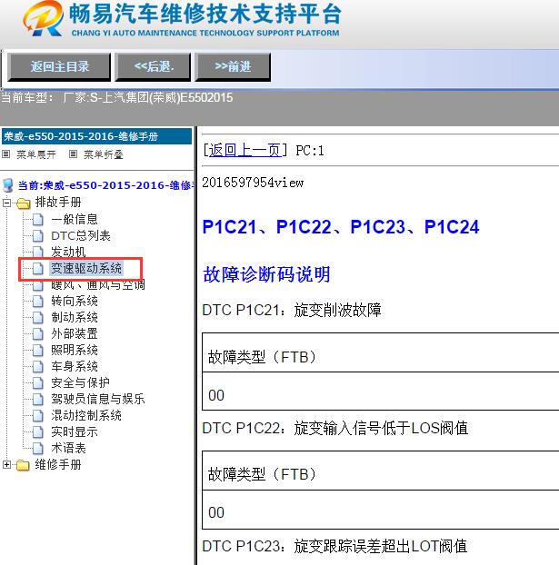Screen dimensions: 559x565
Task: Click 故障类型(FTB) cell under DTC P1C22
Action: coord(381,471)
